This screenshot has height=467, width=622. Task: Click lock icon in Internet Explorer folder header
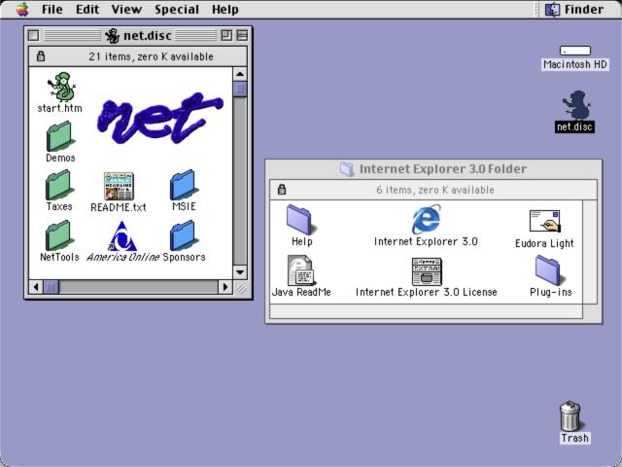pyautogui.click(x=282, y=190)
